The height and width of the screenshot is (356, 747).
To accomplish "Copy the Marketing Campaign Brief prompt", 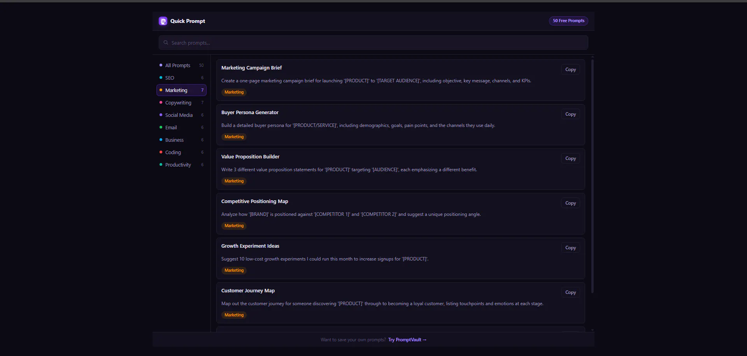I will 570,69.
